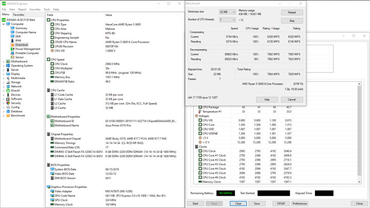Click Cancel in the Benchmark dialog
Image resolution: width=370 pixels, height=208 pixels.
point(292,100)
